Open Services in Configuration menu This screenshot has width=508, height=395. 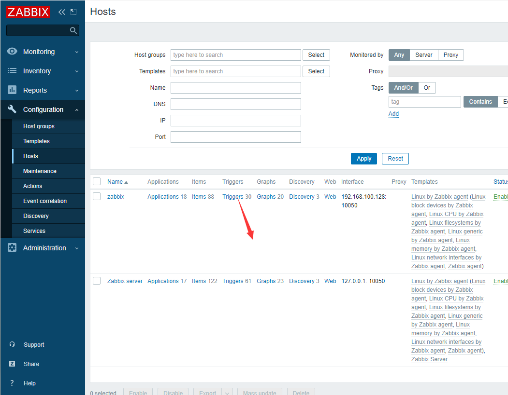(x=49, y=231)
